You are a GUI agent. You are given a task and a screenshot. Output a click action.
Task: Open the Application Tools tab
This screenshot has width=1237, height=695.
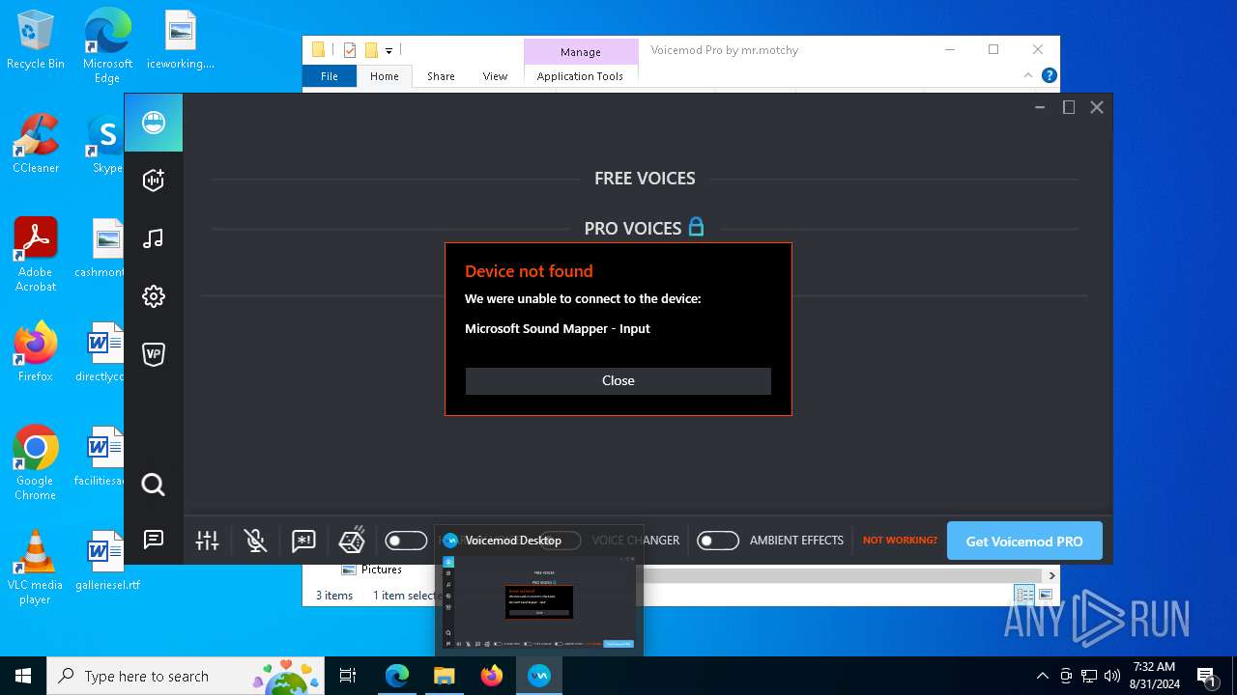pyautogui.click(x=580, y=76)
